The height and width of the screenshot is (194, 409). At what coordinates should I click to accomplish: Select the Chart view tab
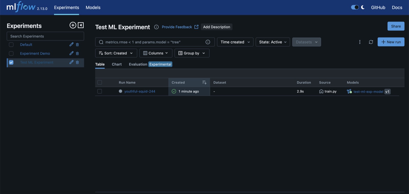(x=117, y=64)
